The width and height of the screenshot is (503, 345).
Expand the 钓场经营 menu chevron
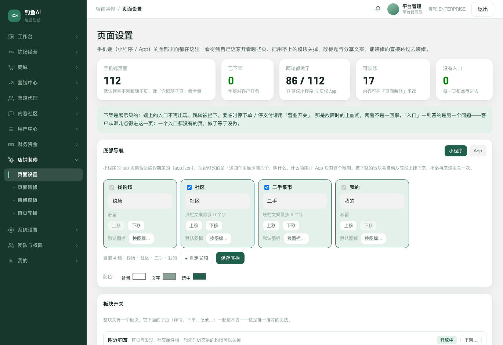coord(77,52)
